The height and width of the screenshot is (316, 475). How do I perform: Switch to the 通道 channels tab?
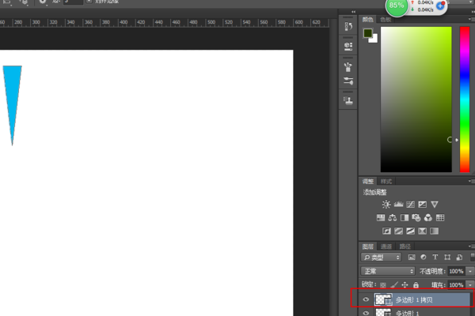click(386, 246)
